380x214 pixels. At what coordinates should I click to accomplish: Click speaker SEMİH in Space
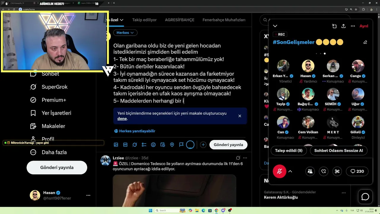[333, 94]
